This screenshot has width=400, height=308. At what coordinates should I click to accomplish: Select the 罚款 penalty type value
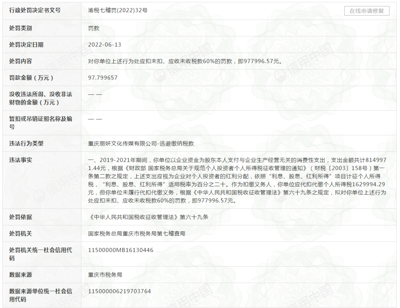(x=94, y=28)
